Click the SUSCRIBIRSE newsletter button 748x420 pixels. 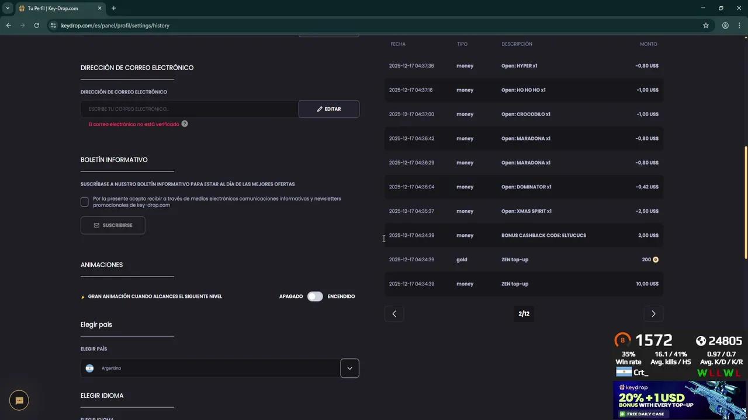[x=113, y=225]
